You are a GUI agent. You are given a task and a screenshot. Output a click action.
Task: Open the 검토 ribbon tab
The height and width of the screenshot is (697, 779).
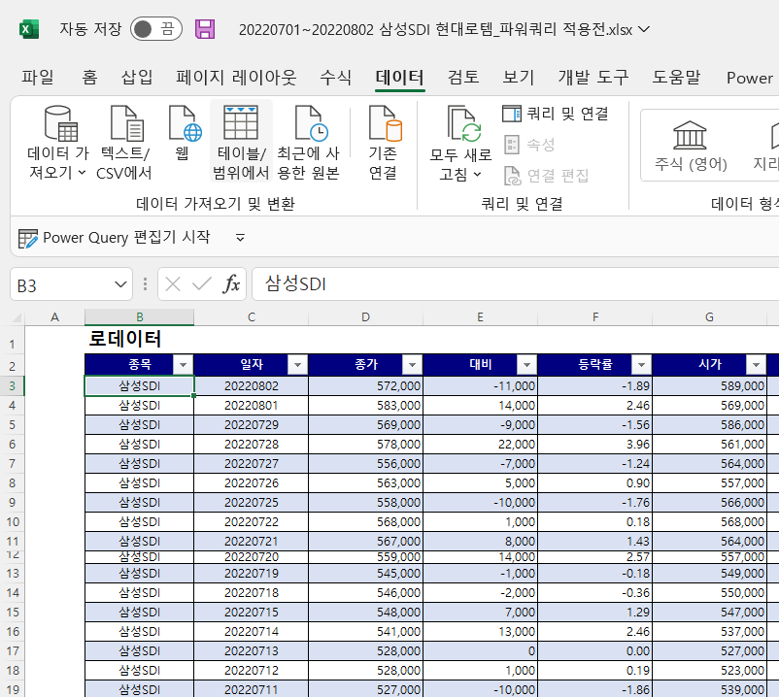tap(463, 78)
